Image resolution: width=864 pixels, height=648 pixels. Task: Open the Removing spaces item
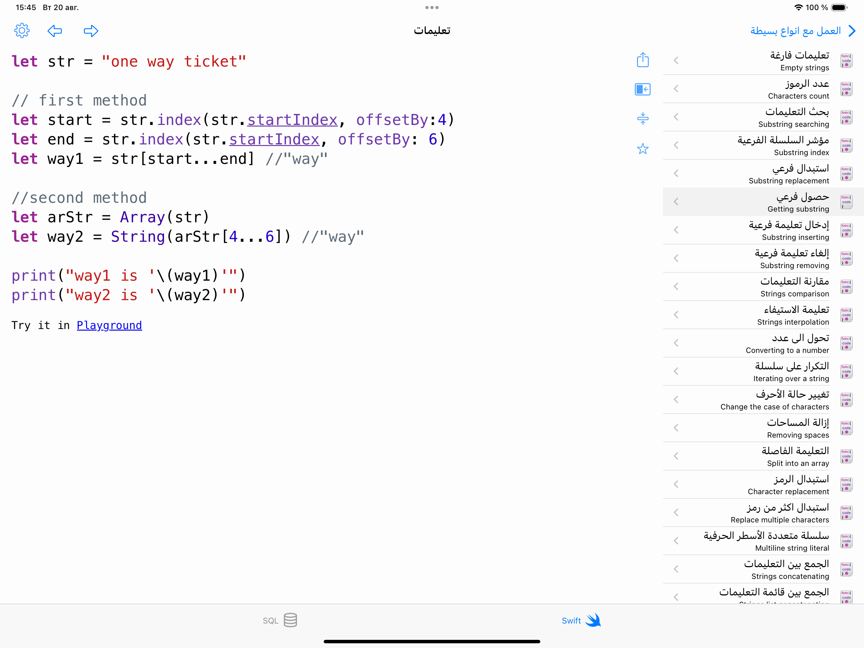point(763,428)
